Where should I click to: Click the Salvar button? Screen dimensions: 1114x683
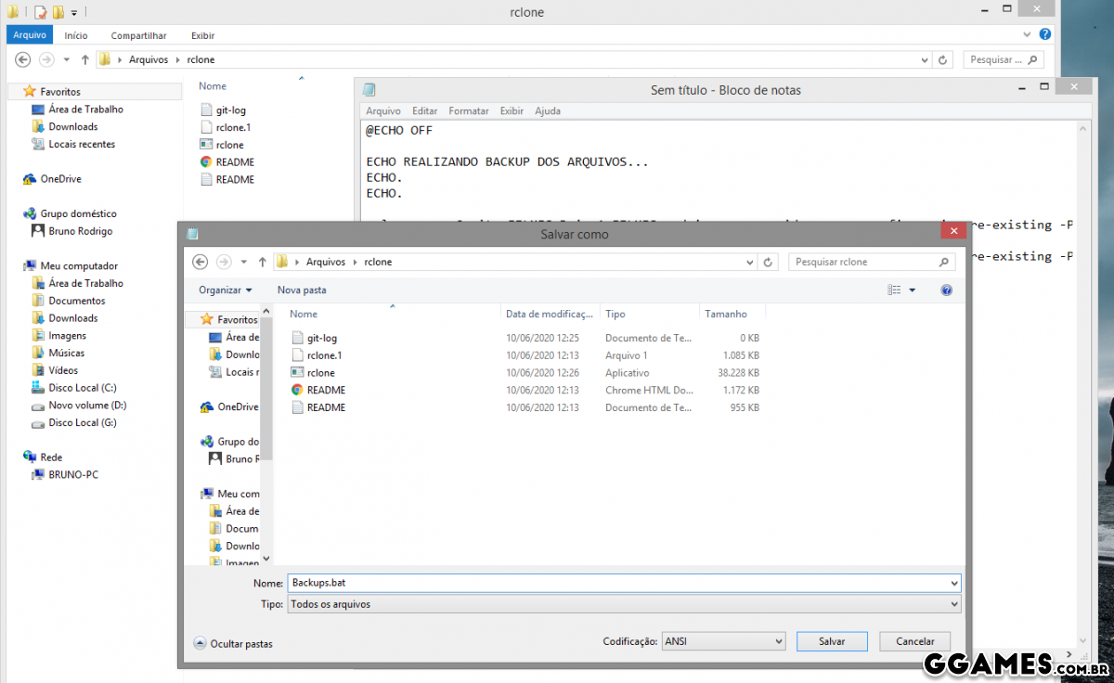click(831, 640)
